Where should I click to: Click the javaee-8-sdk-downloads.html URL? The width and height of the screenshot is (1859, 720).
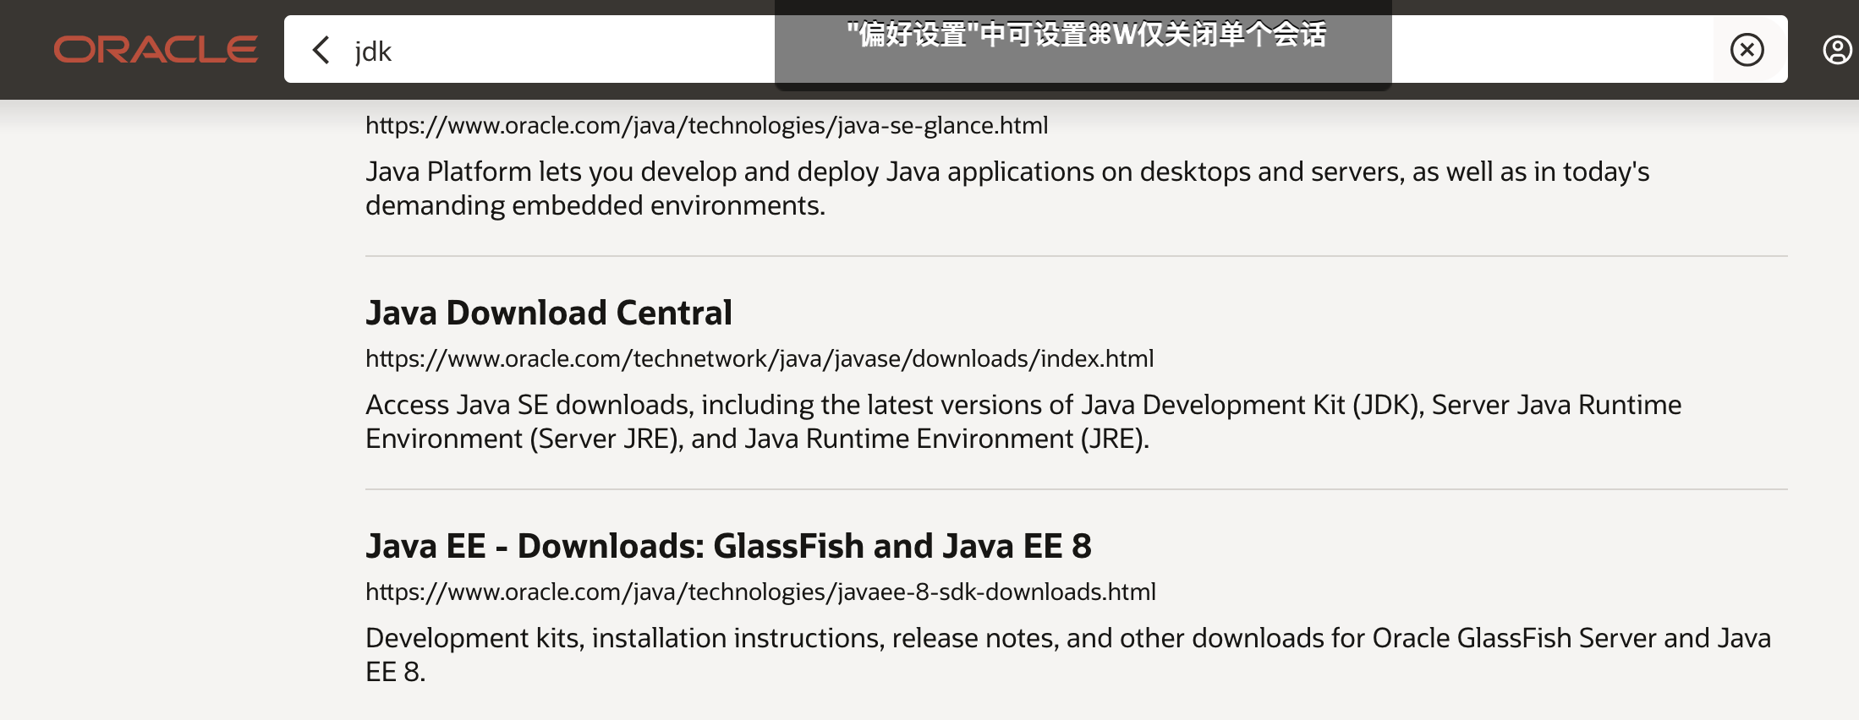click(760, 592)
